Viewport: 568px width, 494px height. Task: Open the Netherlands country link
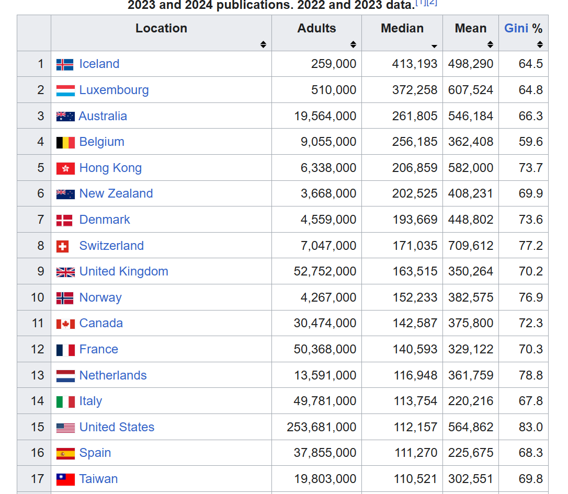click(112, 375)
